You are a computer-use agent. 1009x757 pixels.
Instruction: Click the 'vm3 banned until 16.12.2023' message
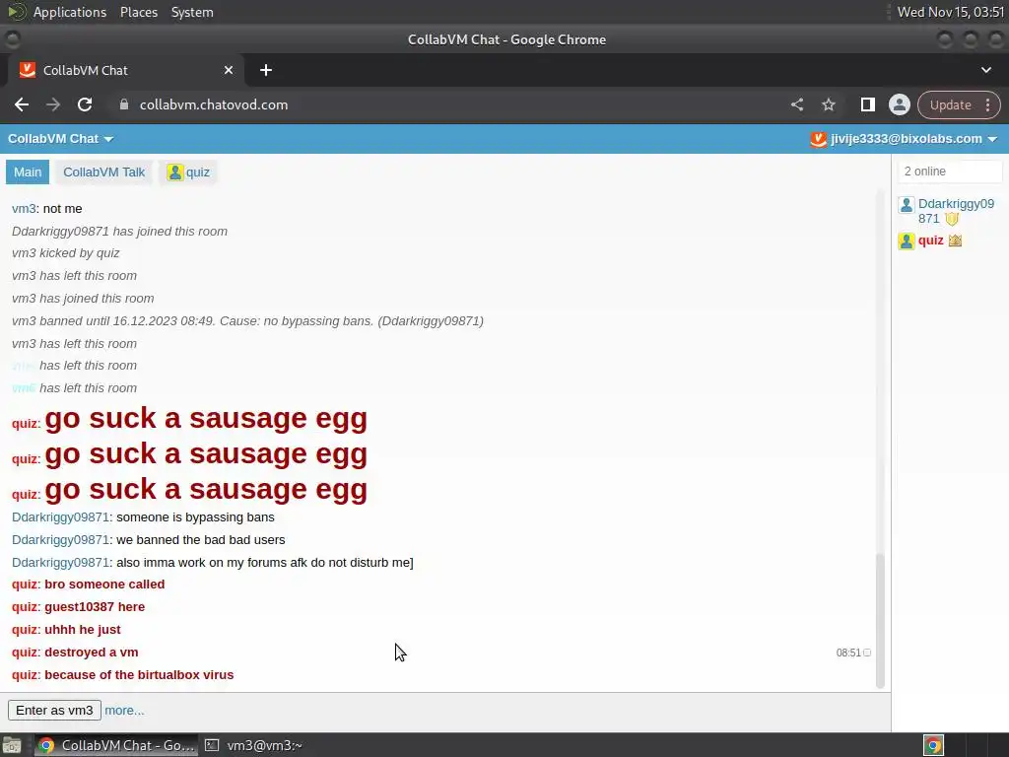(x=247, y=321)
